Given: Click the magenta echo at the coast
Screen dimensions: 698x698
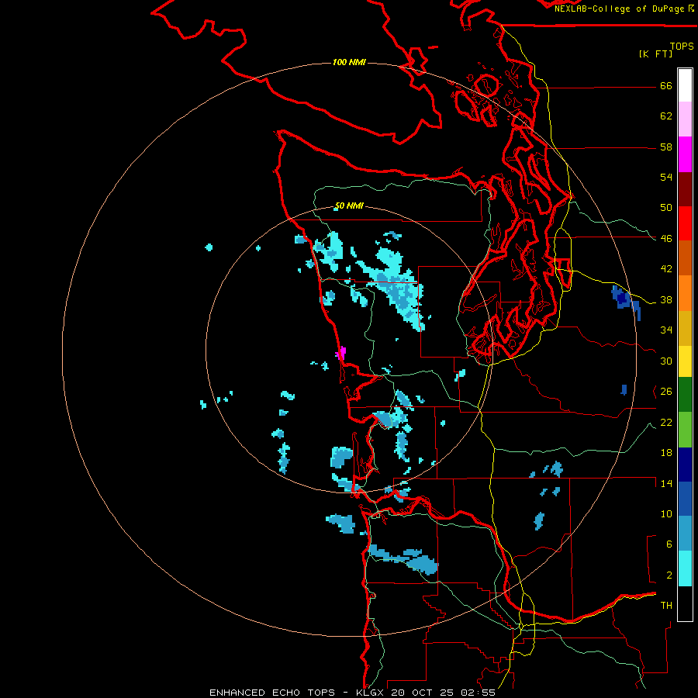Looking at the screenshot, I should click(x=341, y=354).
